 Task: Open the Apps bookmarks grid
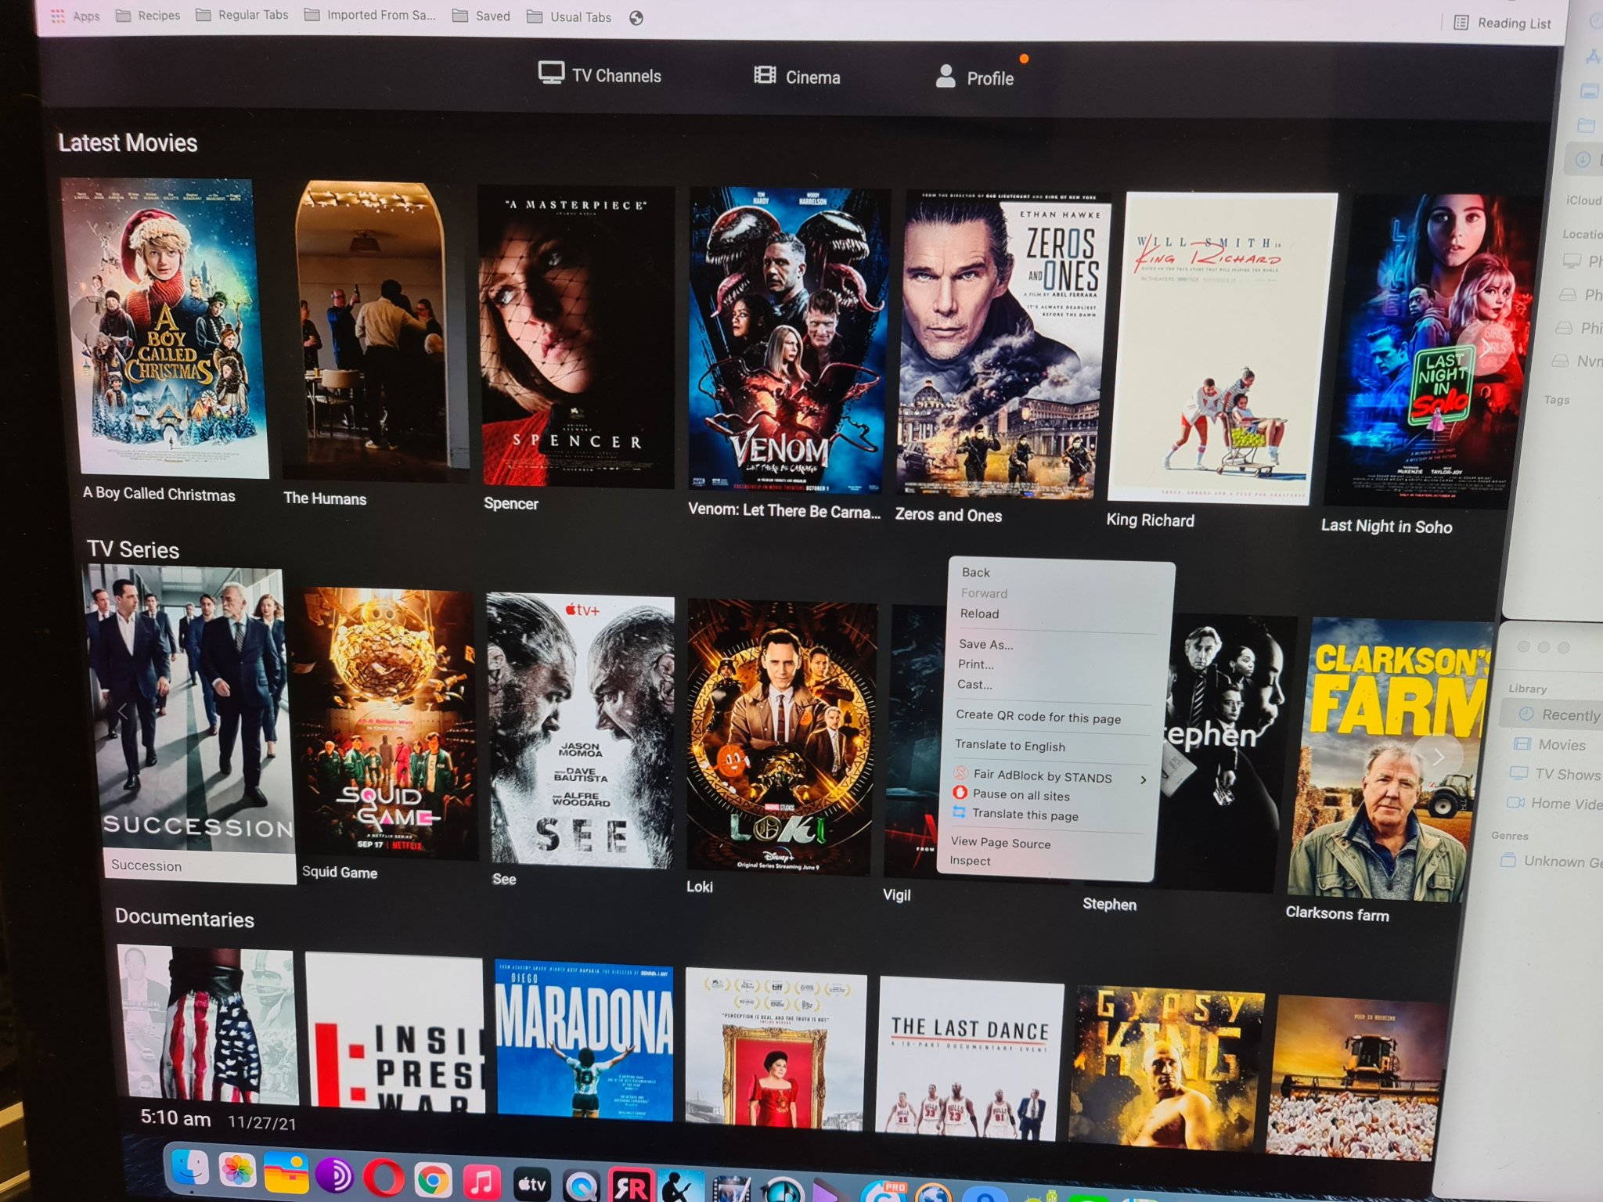click(x=75, y=16)
